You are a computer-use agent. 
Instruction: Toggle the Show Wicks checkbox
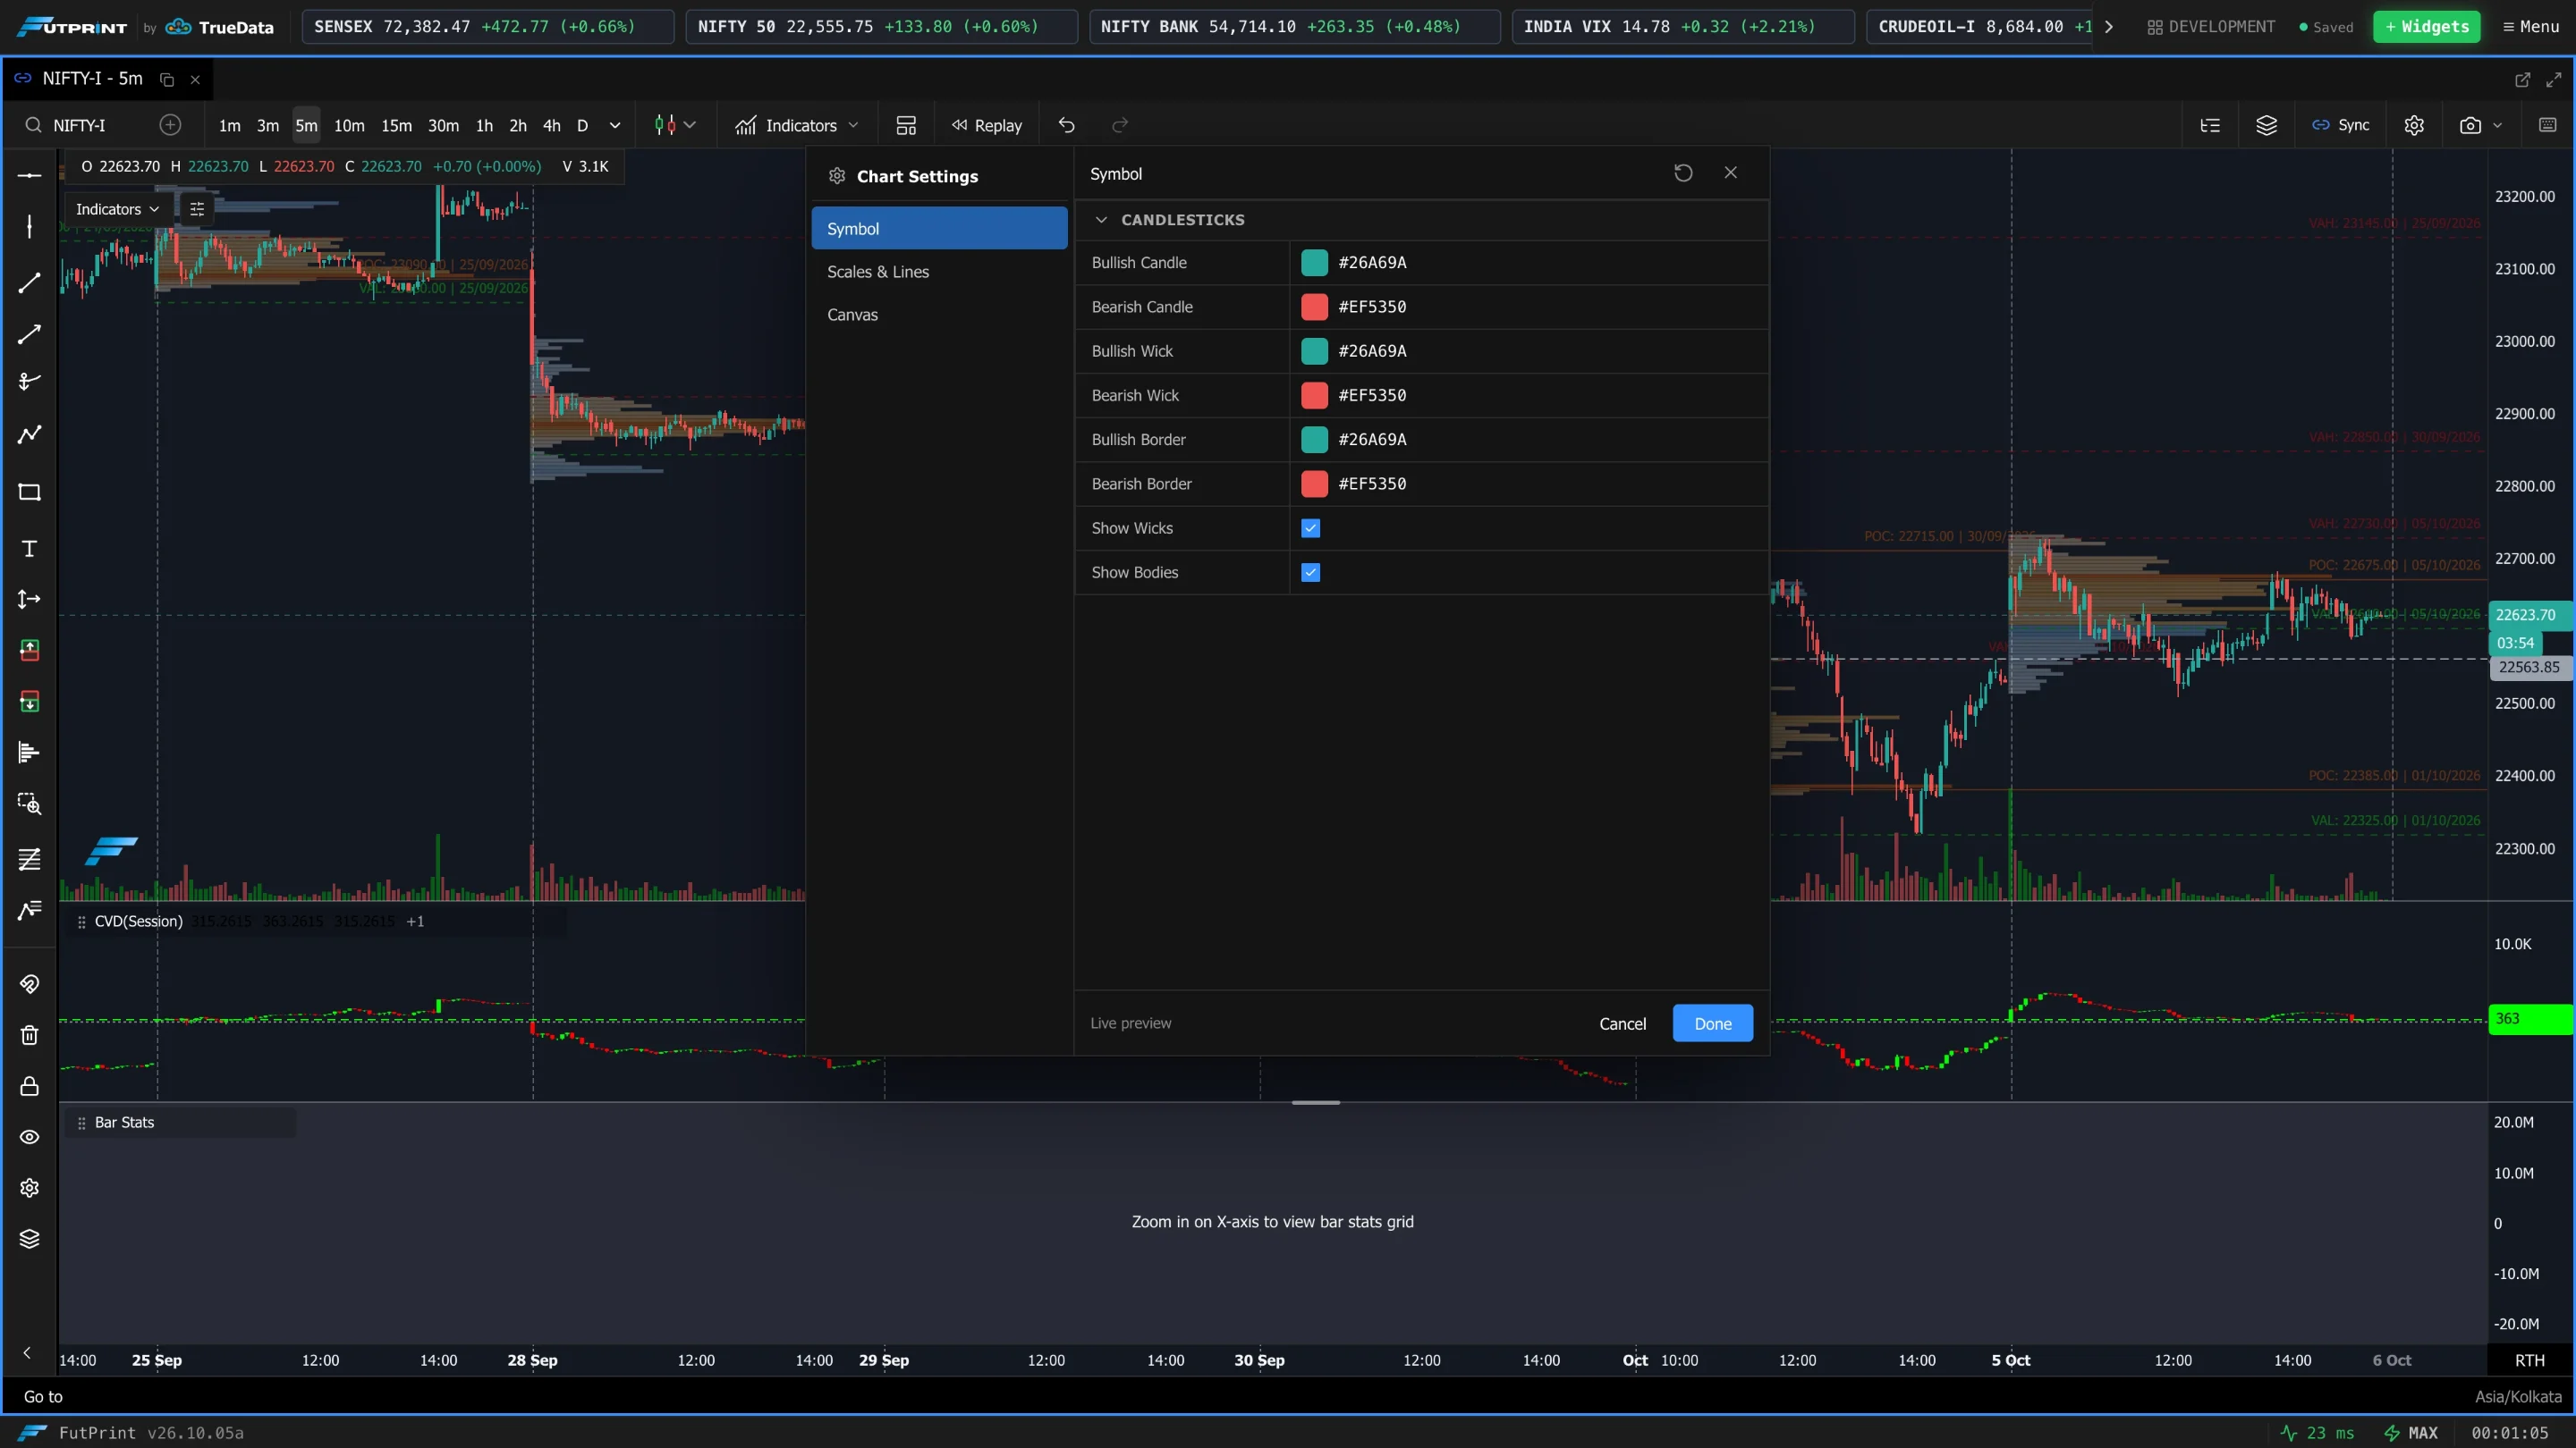pos(1310,527)
